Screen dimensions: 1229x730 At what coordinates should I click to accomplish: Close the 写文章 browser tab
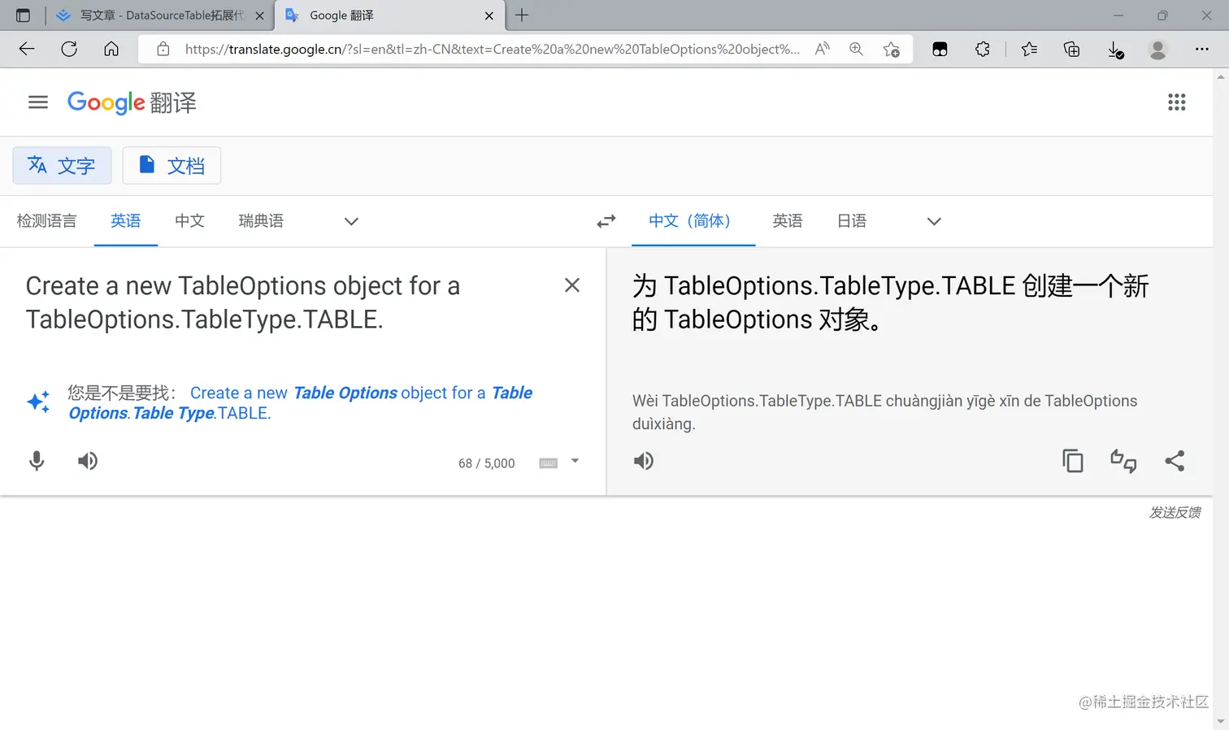point(259,15)
